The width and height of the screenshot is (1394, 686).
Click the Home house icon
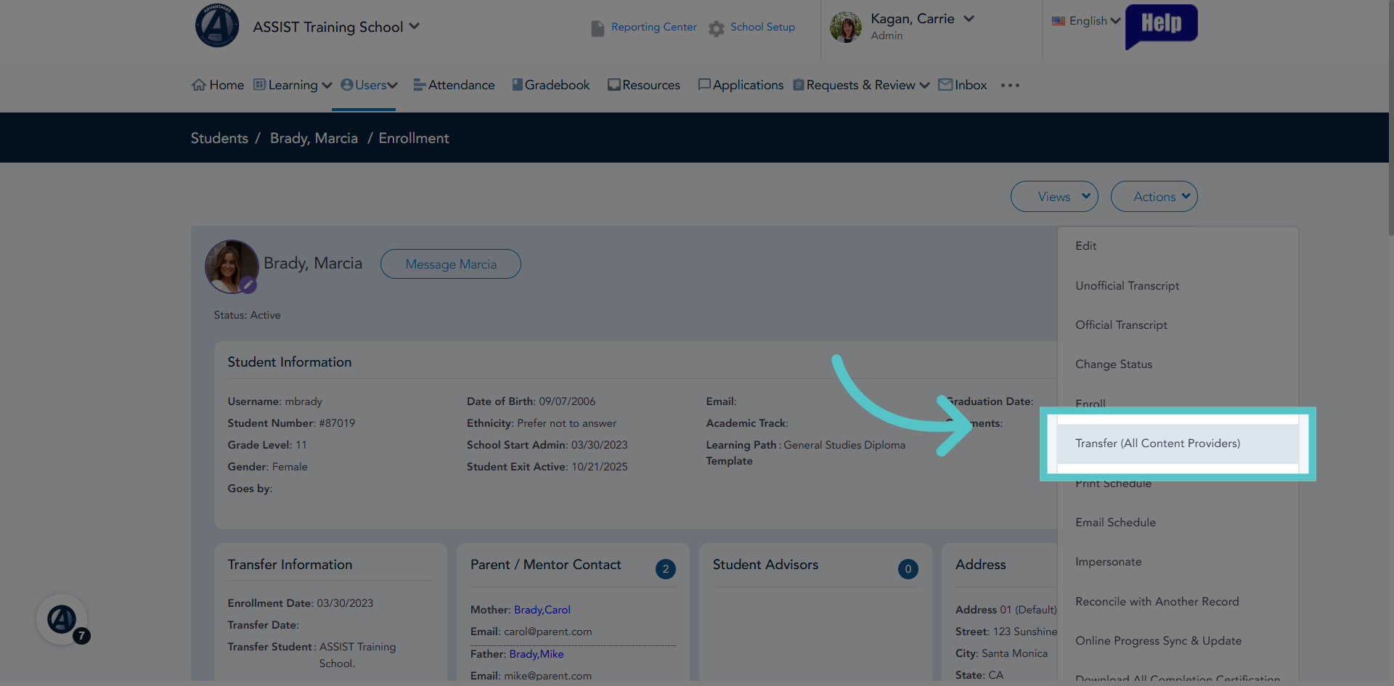tap(199, 85)
